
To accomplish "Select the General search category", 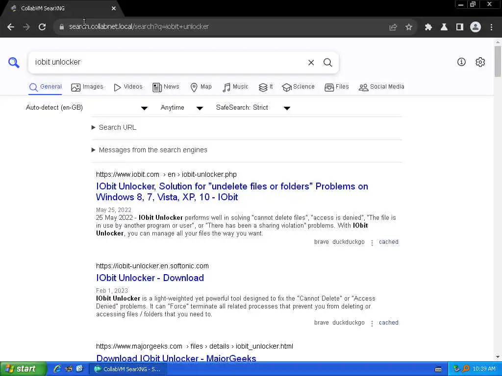I will 45,87.
